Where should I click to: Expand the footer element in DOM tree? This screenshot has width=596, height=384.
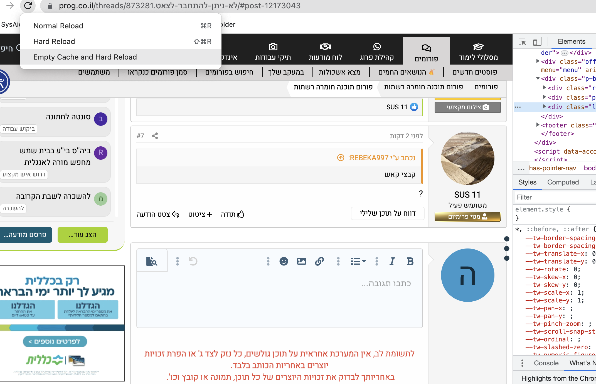[538, 125]
